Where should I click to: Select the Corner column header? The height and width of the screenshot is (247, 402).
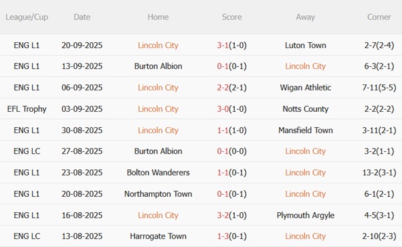tap(379, 17)
